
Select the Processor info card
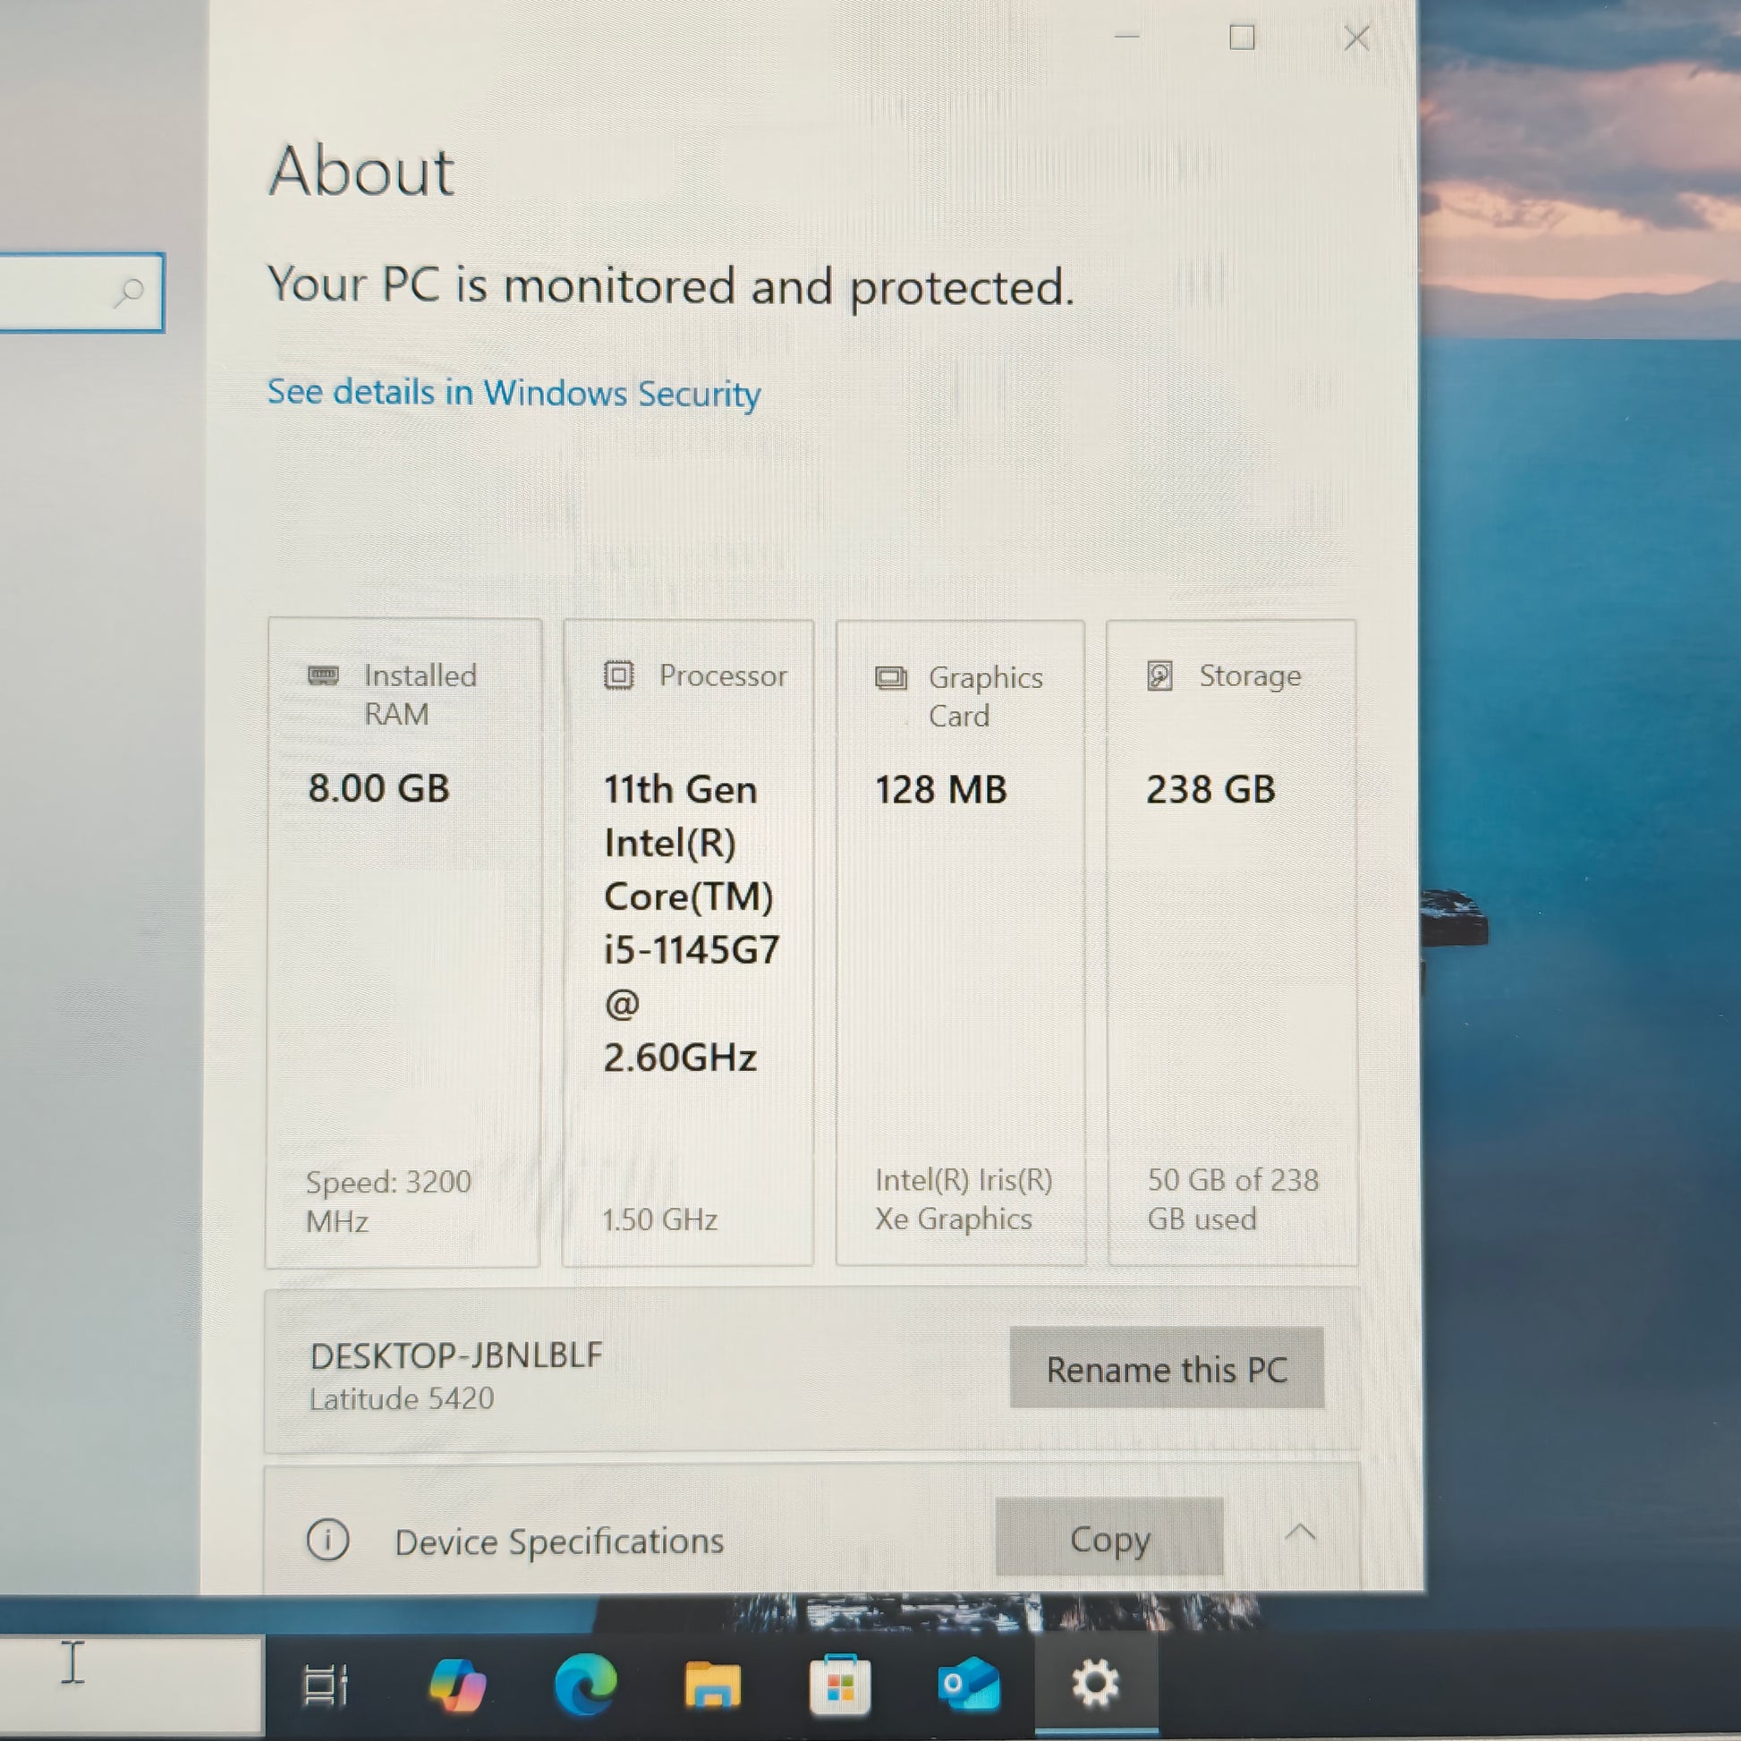(x=689, y=942)
